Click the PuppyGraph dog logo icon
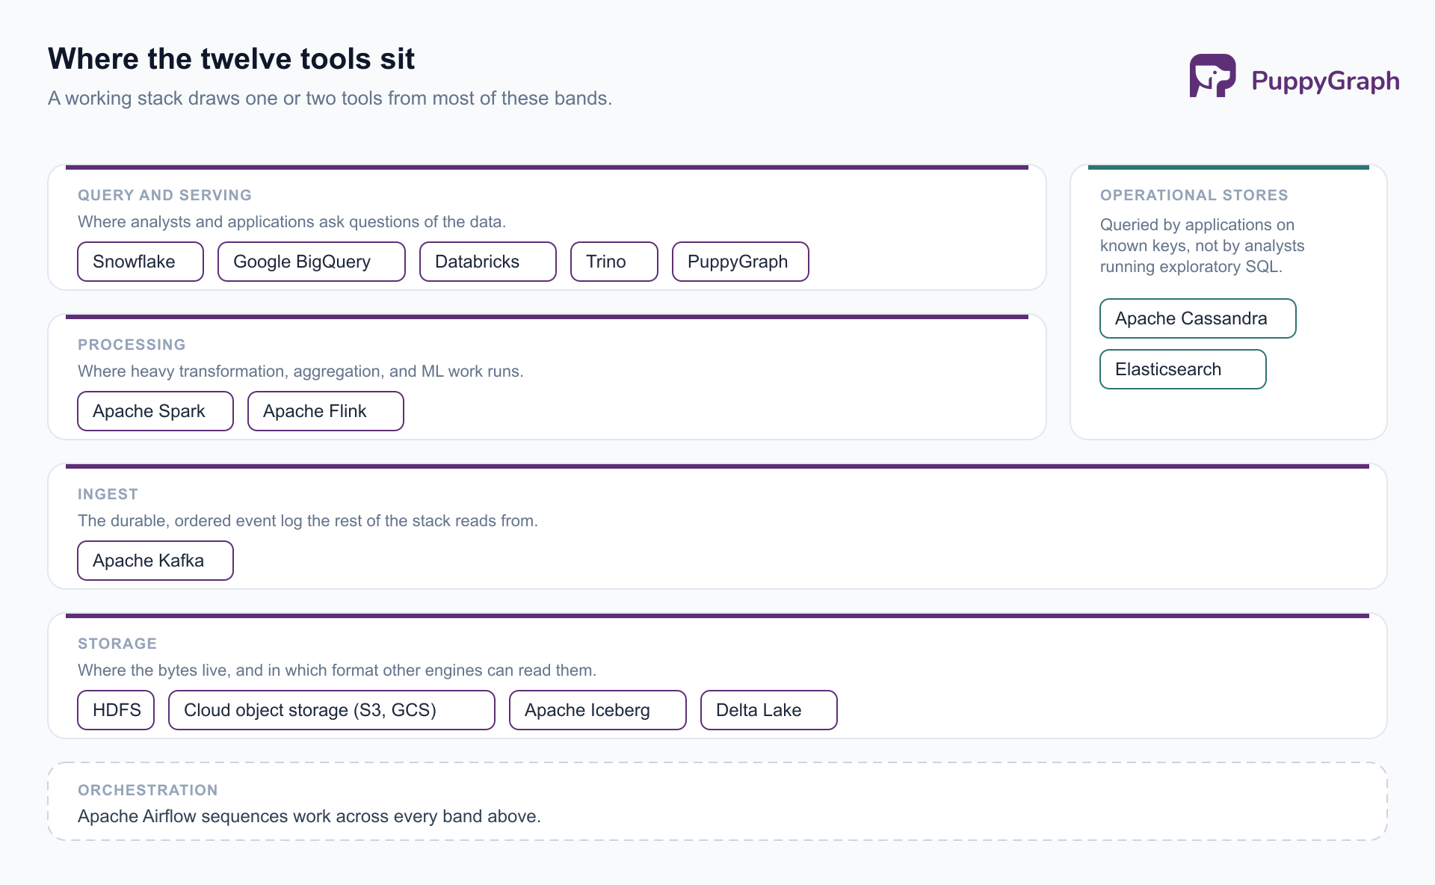The width and height of the screenshot is (1435, 885). tap(1212, 75)
